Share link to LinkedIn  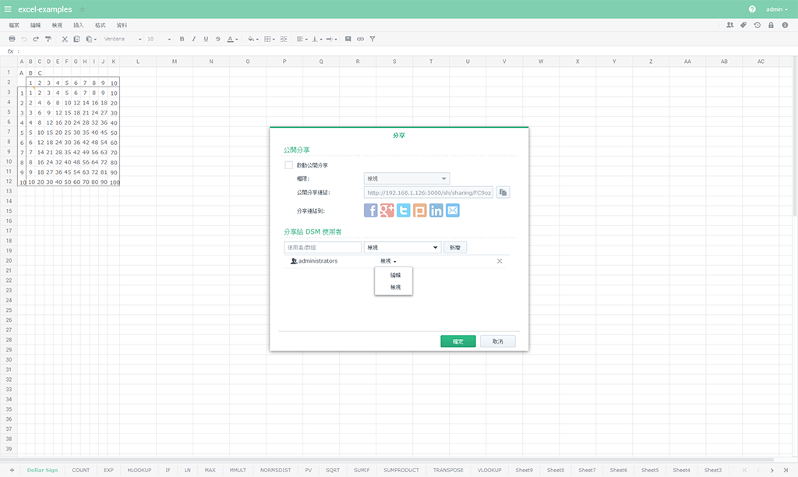(x=436, y=210)
